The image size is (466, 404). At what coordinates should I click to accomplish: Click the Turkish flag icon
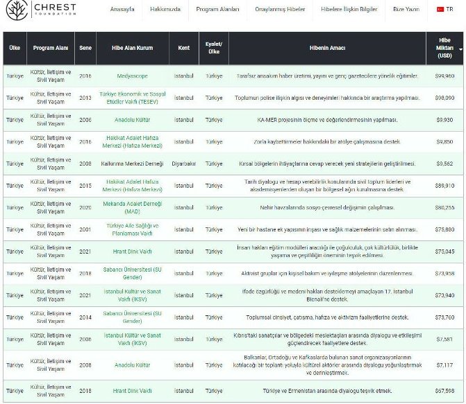440,9
